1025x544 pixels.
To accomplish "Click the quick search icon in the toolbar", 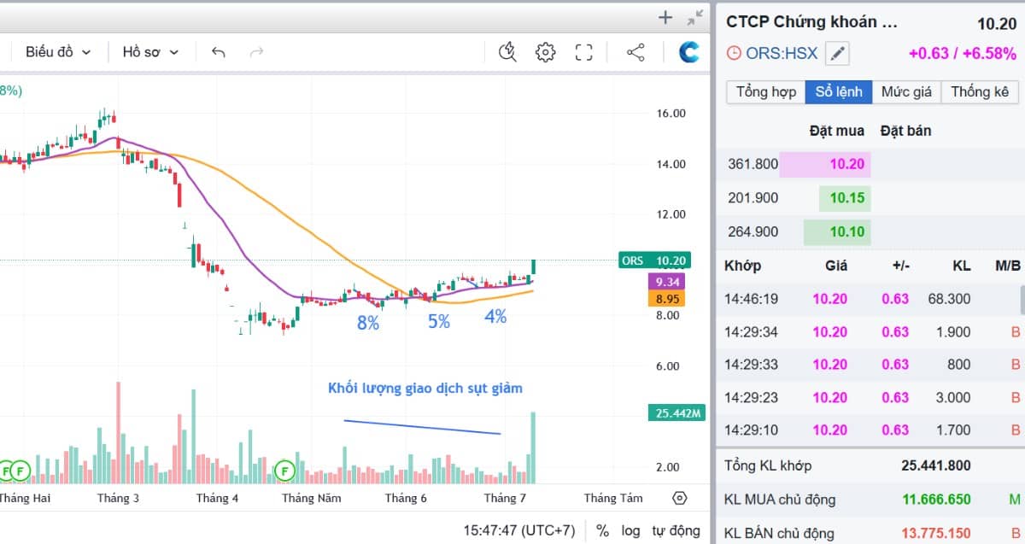I will (507, 52).
